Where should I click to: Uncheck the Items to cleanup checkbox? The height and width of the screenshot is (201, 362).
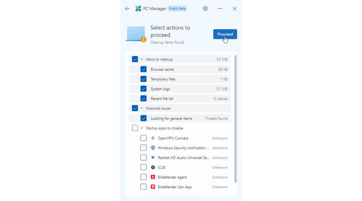135,59
